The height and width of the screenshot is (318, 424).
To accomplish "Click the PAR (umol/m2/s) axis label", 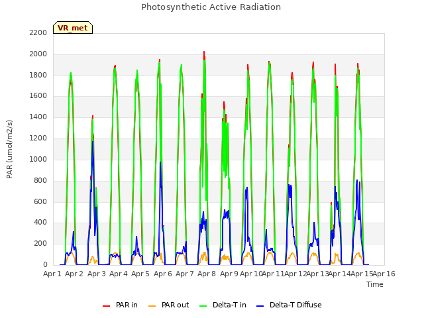I will pos(9,149).
